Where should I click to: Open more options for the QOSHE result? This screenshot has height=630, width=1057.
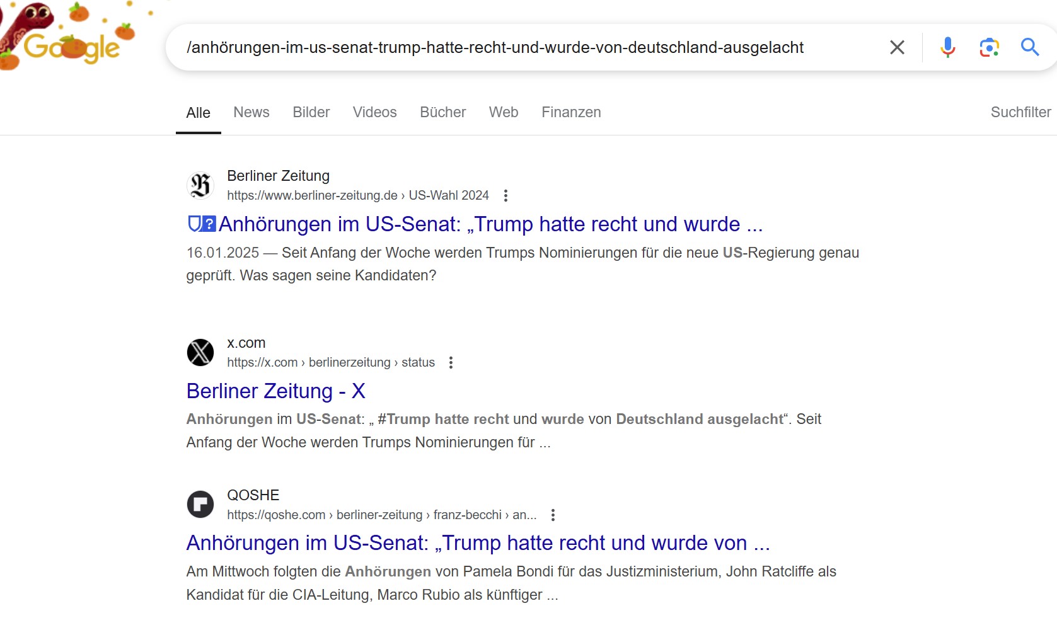(553, 515)
